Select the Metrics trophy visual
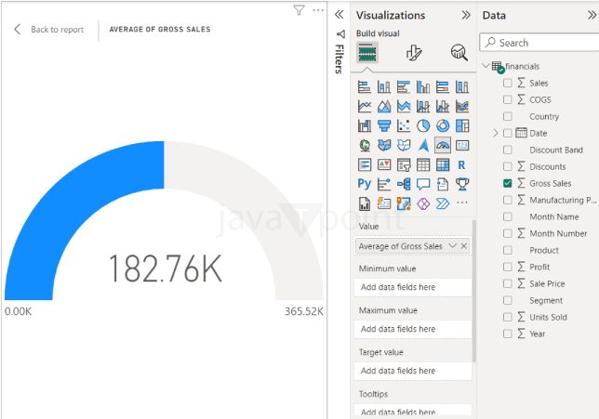The image size is (599, 419). 462,184
